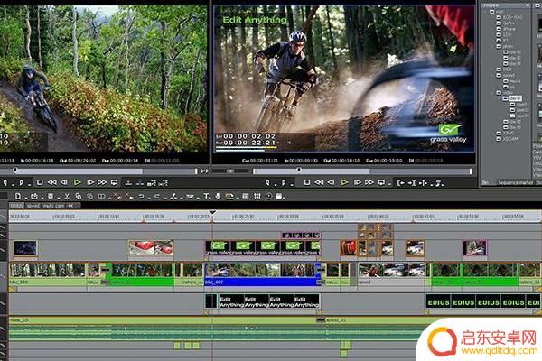Image resolution: width=542 pixels, height=361 pixels.
Task: Insert clip to timeline from Player
Action: click(128, 182)
